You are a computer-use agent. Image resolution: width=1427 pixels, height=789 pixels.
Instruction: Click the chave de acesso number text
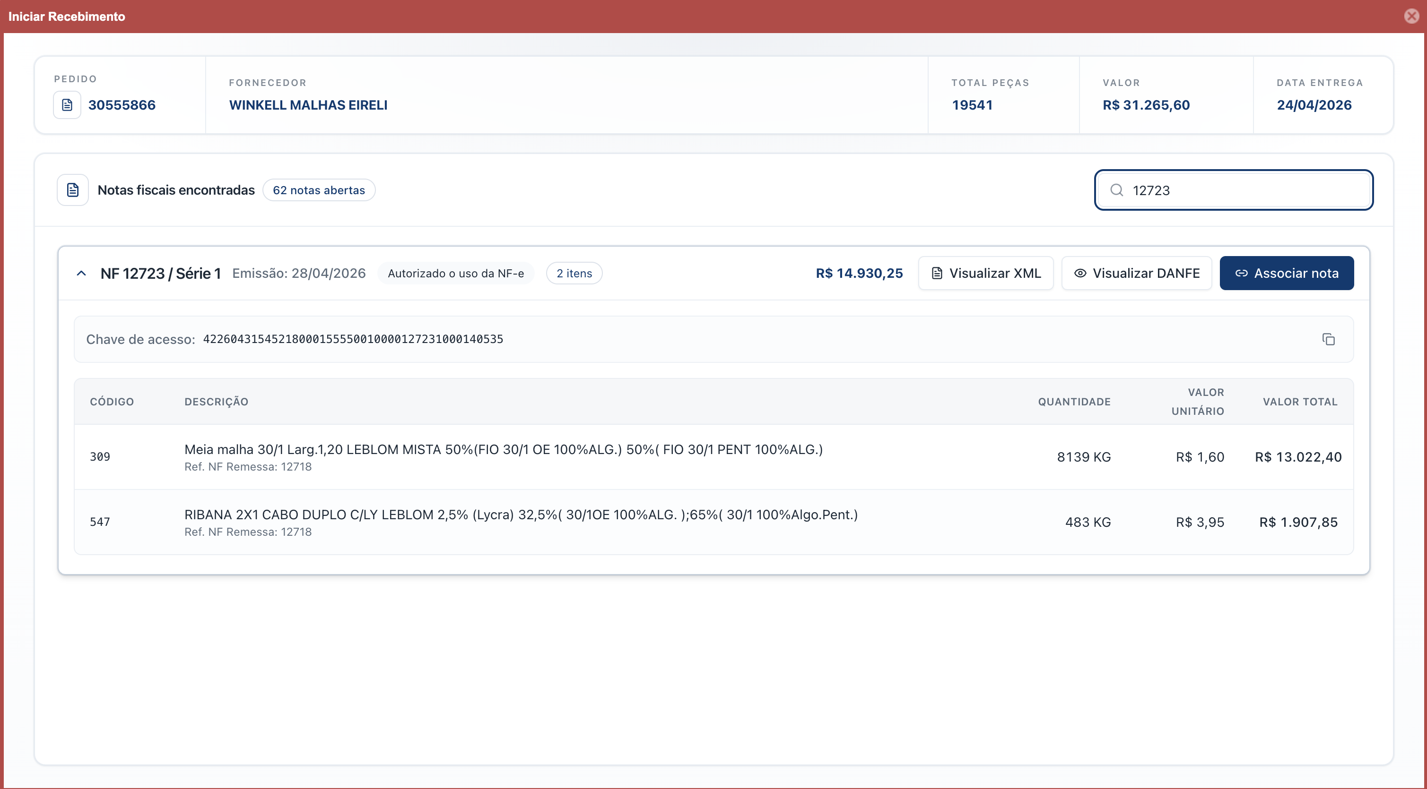[353, 339]
